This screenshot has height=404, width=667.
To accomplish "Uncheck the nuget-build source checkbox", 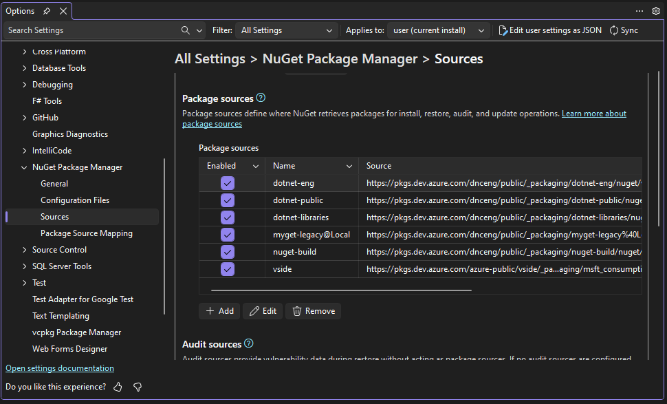I will (x=227, y=251).
